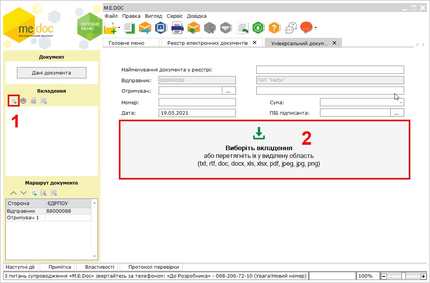Click the add route participant icon

pos(34,193)
